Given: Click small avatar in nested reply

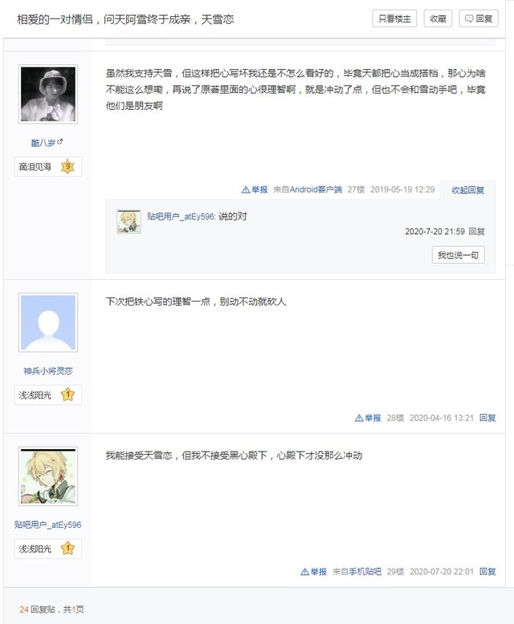Looking at the screenshot, I should (x=128, y=221).
